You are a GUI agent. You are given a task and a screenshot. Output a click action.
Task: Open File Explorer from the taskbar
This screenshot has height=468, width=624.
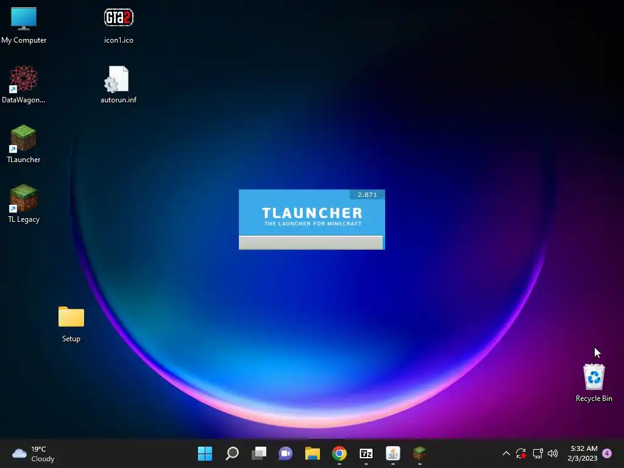[313, 453]
